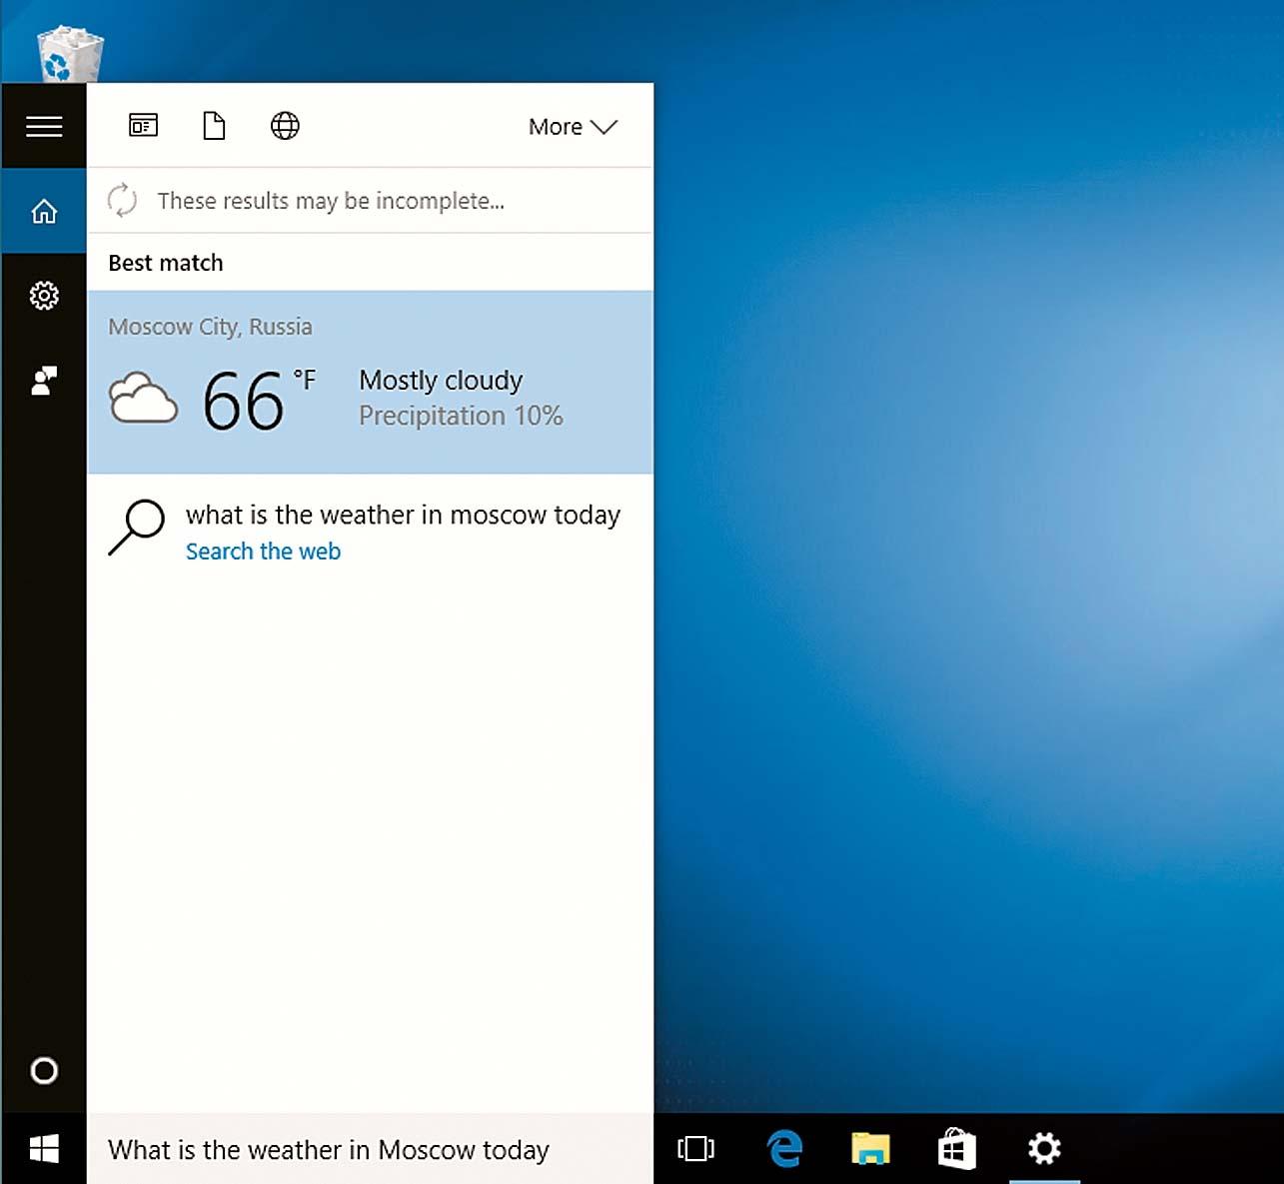Click the Cortana circle icon
1284x1184 pixels.
pos(44,1071)
